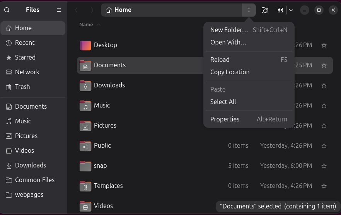Click the Pictures folder icon in list

(85, 126)
